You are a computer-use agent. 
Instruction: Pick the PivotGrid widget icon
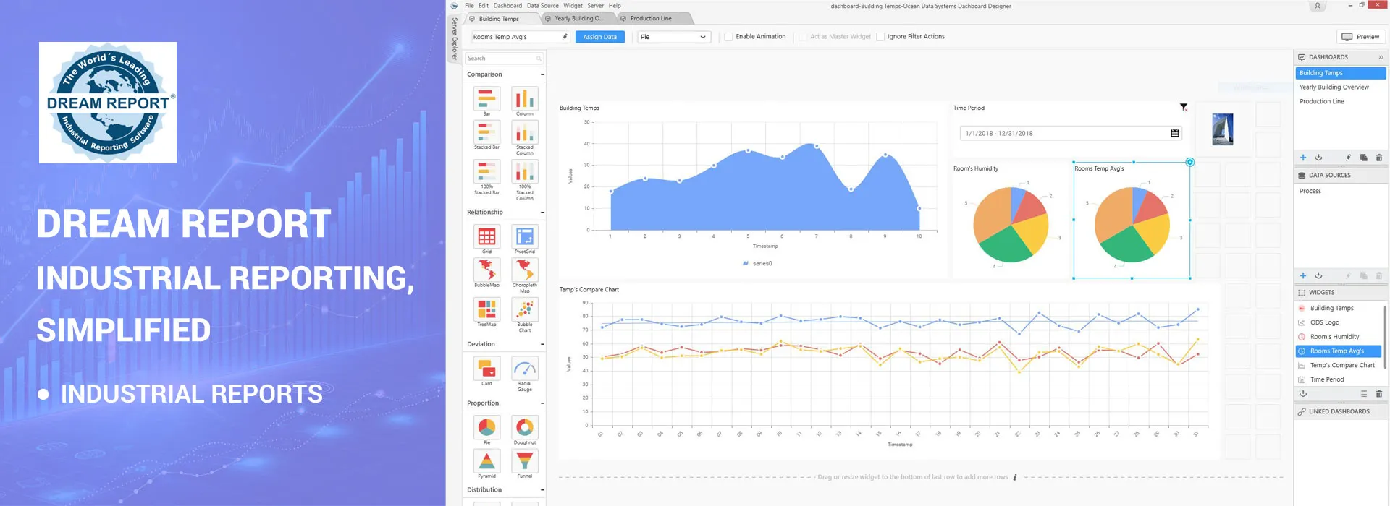(x=524, y=237)
